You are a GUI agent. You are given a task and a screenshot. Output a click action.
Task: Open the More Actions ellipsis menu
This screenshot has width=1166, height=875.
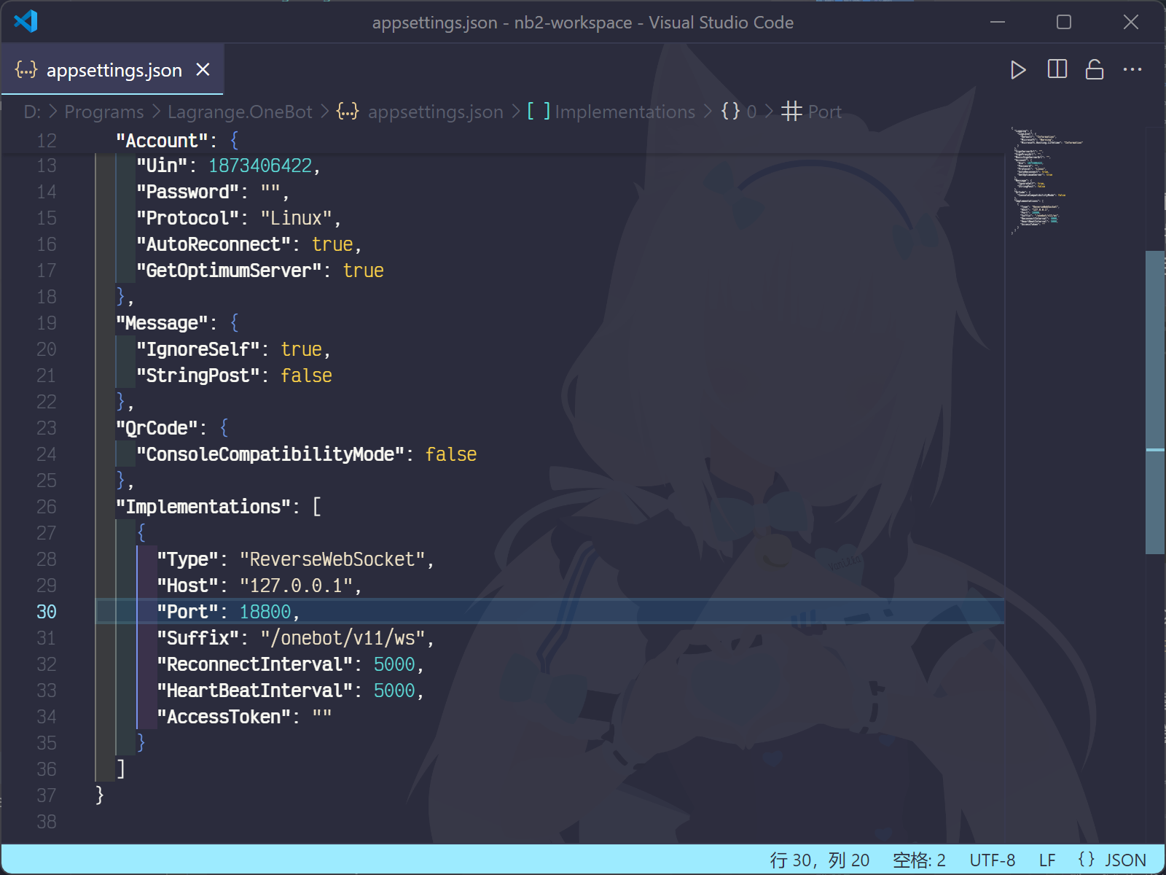coord(1132,69)
